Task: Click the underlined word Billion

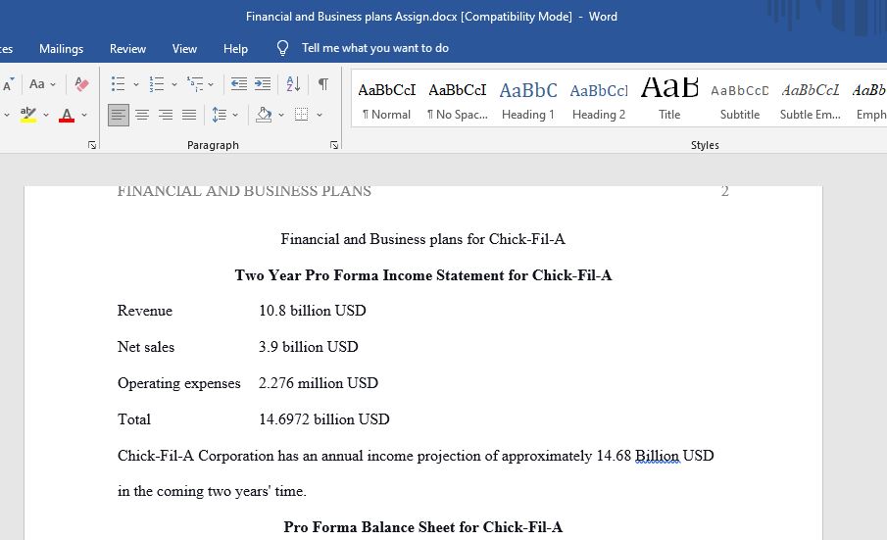Action: (x=657, y=456)
